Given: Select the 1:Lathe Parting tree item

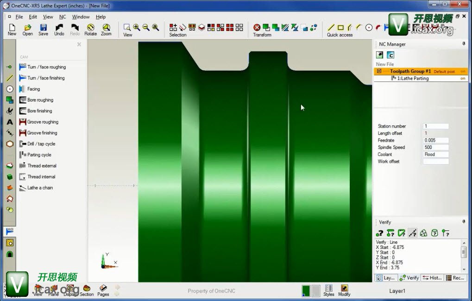Looking at the screenshot, I should pyautogui.click(x=412, y=79).
